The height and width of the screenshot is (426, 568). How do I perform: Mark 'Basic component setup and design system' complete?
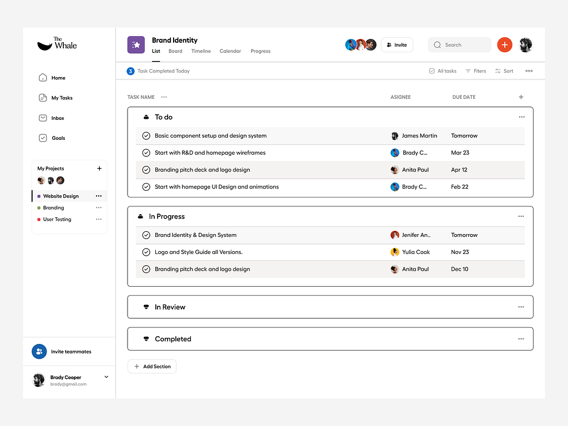tap(146, 135)
